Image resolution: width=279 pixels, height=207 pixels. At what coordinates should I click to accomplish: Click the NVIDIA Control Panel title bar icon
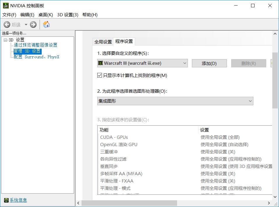click(x=6, y=6)
